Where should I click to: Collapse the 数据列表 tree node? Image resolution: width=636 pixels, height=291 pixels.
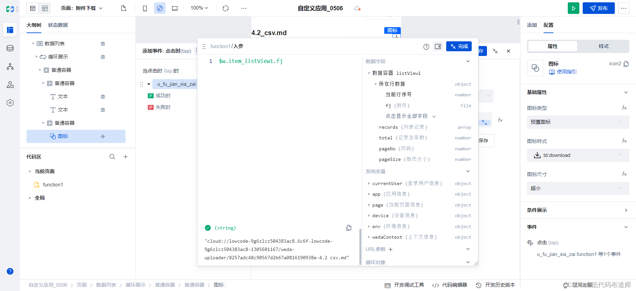(x=33, y=44)
